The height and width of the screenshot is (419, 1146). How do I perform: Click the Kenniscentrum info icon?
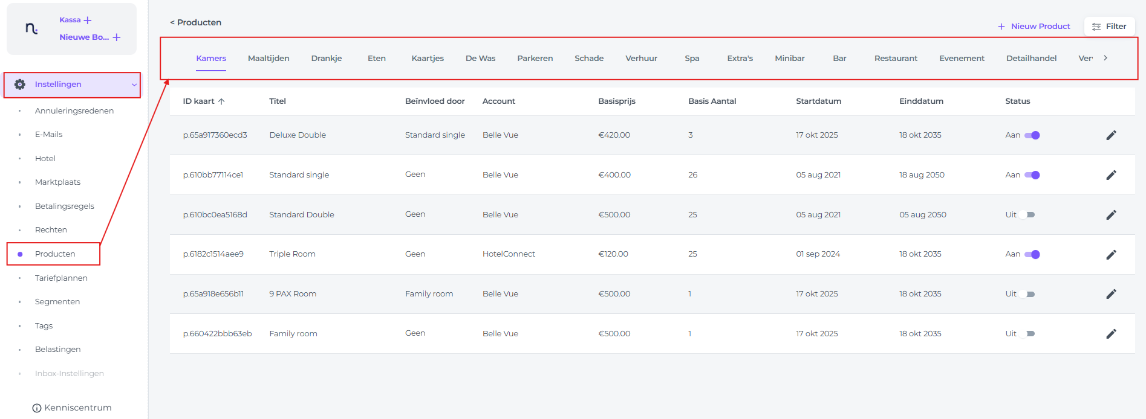(37, 408)
